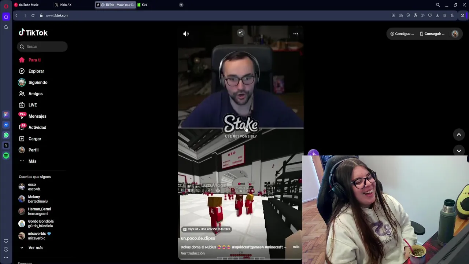
Task: Open un.poco.de.clipss creator profile
Action: pos(198,238)
